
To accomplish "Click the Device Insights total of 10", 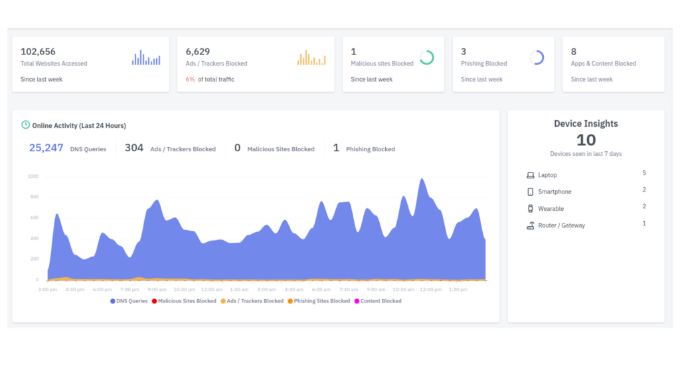I will 586,140.
